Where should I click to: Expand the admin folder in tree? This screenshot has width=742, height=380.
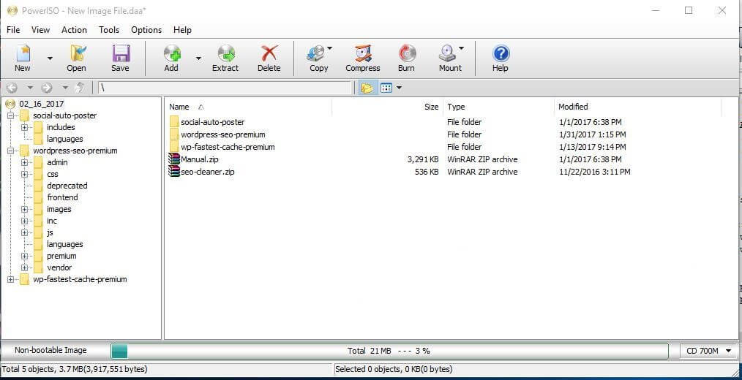point(24,162)
